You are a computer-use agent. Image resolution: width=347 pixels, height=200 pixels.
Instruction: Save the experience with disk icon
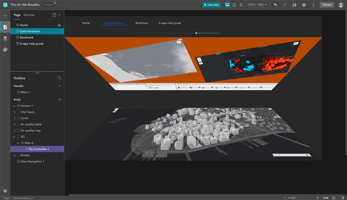tap(294, 5)
